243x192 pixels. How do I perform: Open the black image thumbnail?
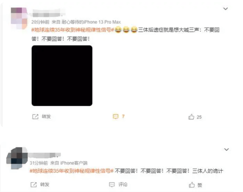point(62,76)
